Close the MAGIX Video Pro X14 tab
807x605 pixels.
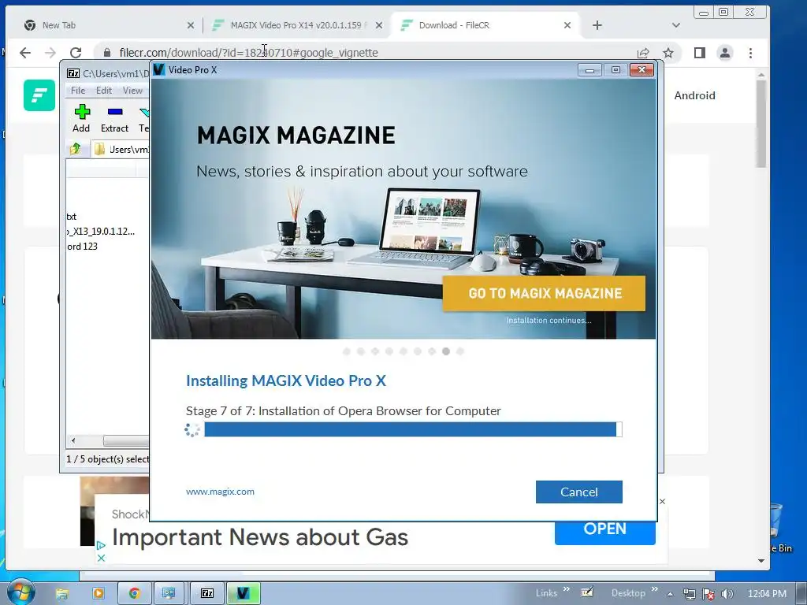[379, 25]
